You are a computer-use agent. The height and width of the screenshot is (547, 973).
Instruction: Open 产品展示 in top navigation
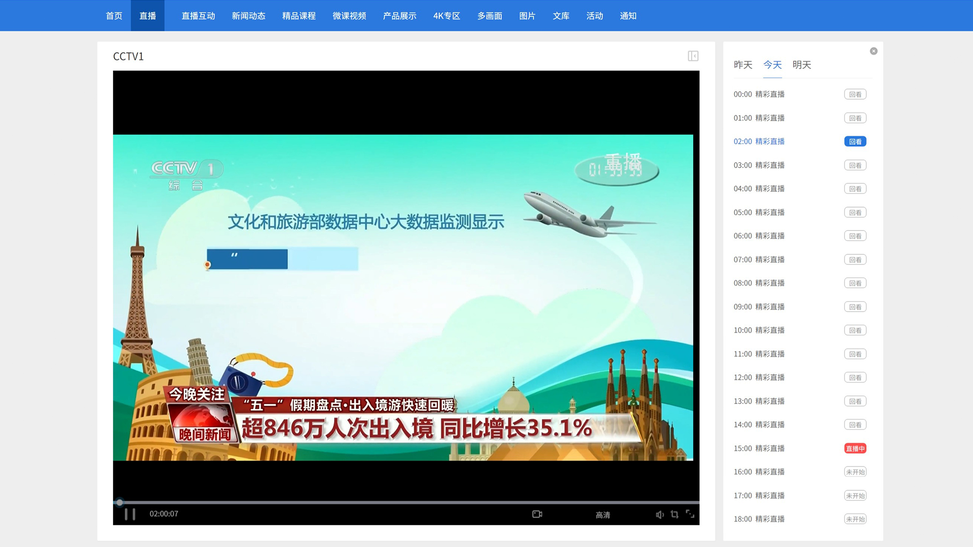pyautogui.click(x=400, y=16)
